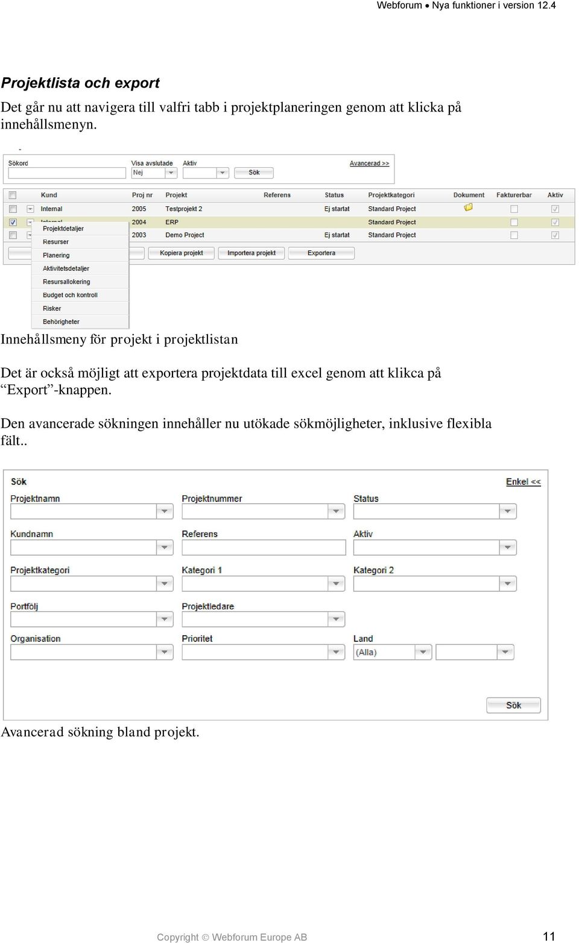Expand the Projektkategori dropdown in advanced search
Screen dimensions: 579x943
pyautogui.click(x=165, y=583)
